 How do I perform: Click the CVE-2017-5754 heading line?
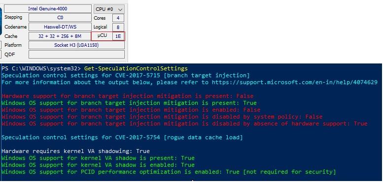point(122,137)
